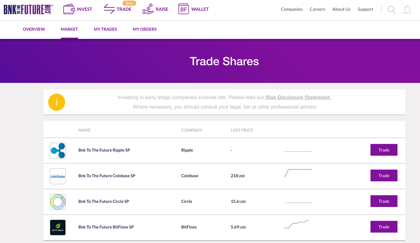Click the Trade arrows icon
The width and height of the screenshot is (420, 243).
tap(109, 9)
